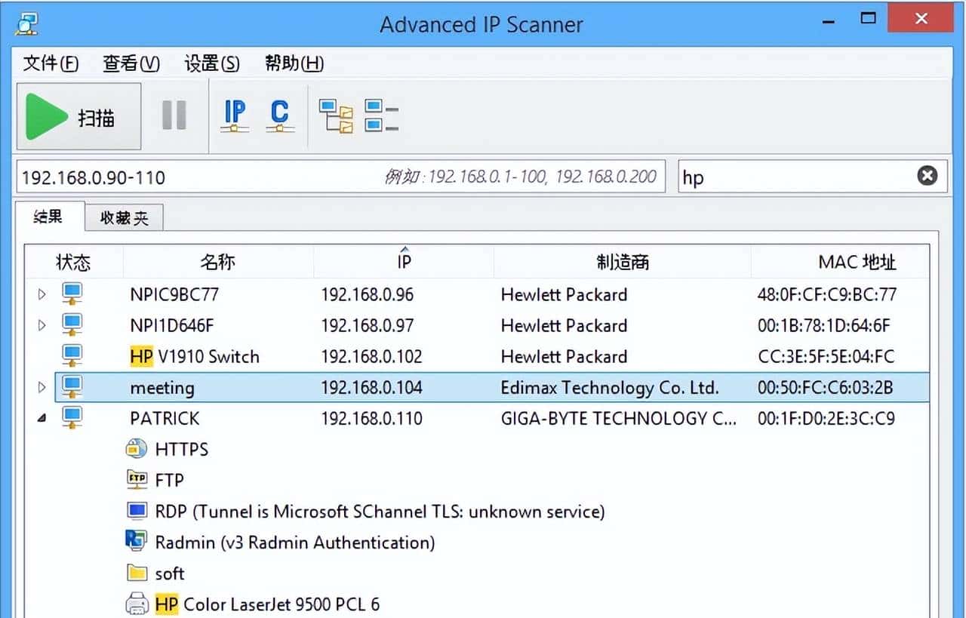Open the 设置(S) menu
Viewport: 966px width, 618px height.
[x=212, y=63]
